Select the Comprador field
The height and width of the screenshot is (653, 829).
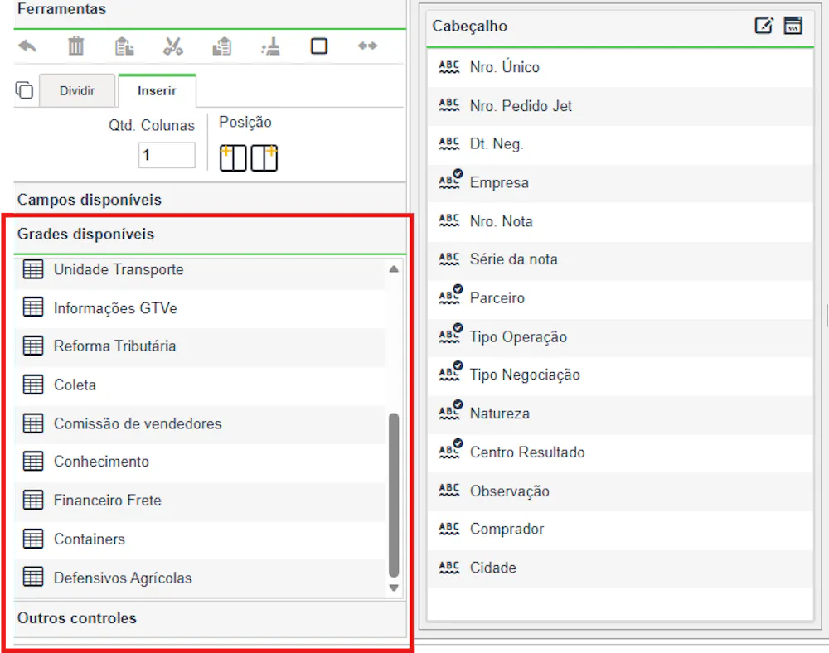click(620, 530)
